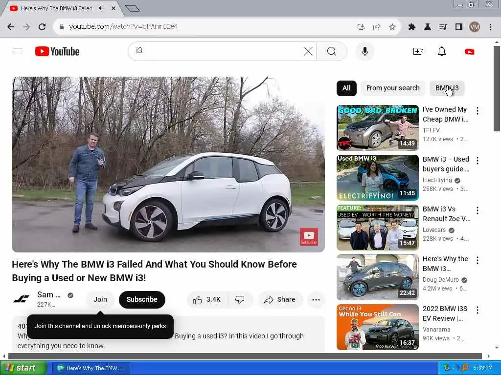The image size is (501, 375).
Task: Open the Lovecars channel link
Action: click(434, 230)
